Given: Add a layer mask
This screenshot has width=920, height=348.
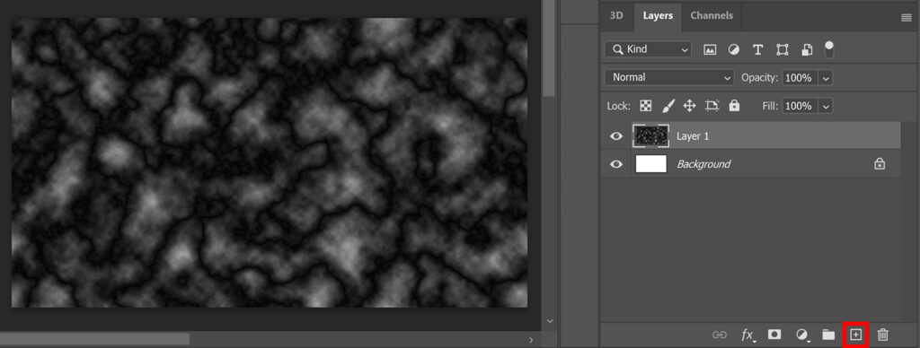Looking at the screenshot, I should pos(774,334).
